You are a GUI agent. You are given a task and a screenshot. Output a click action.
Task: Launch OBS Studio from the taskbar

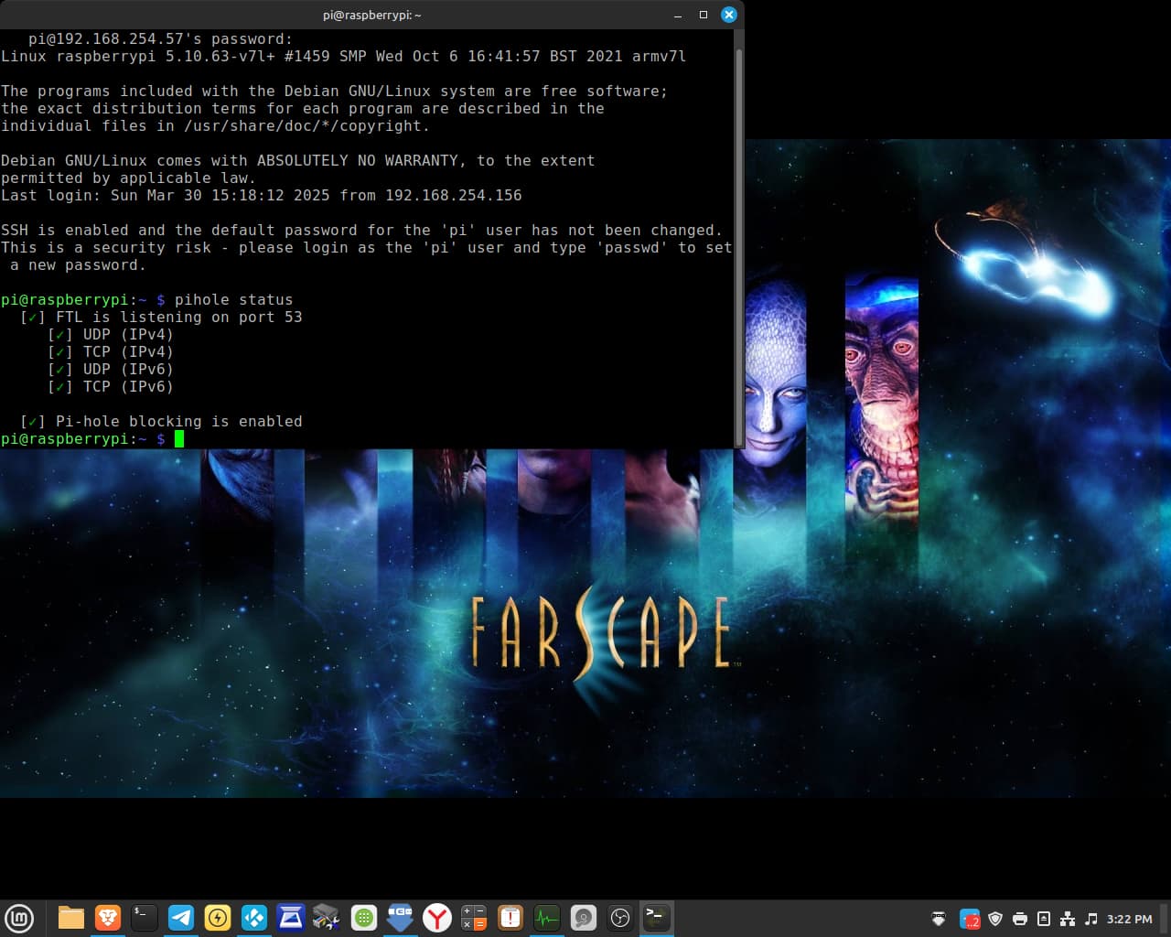point(620,918)
